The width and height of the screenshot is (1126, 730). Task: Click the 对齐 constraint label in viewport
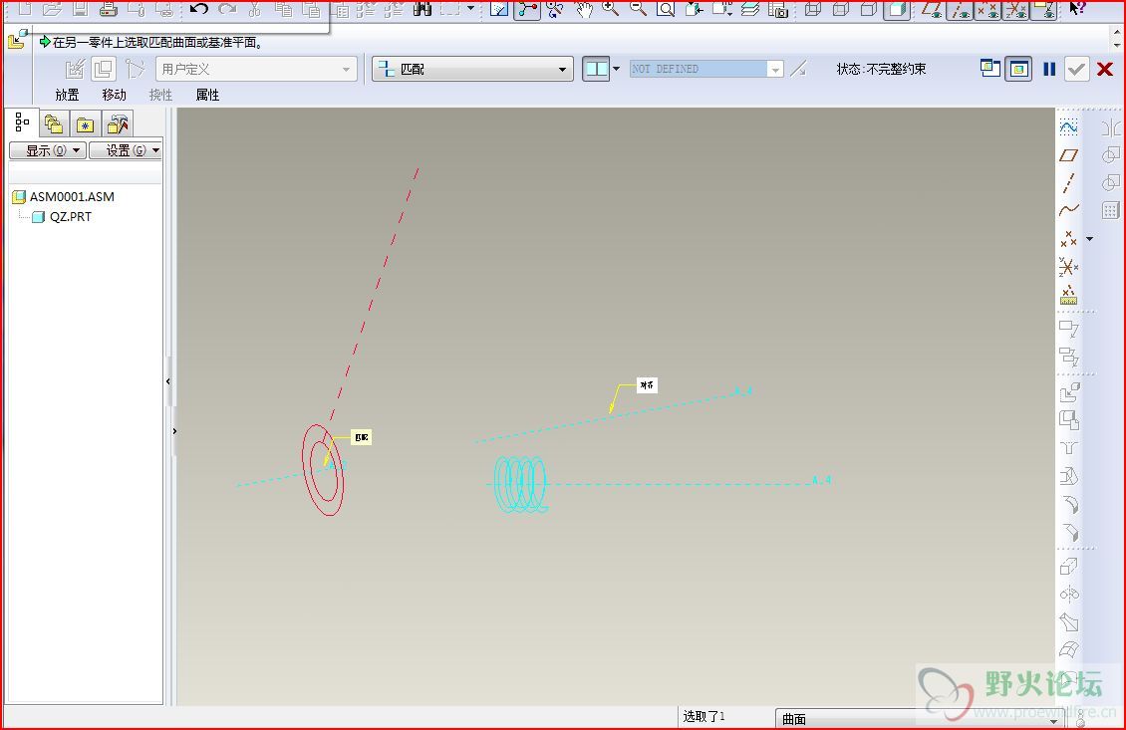point(647,385)
